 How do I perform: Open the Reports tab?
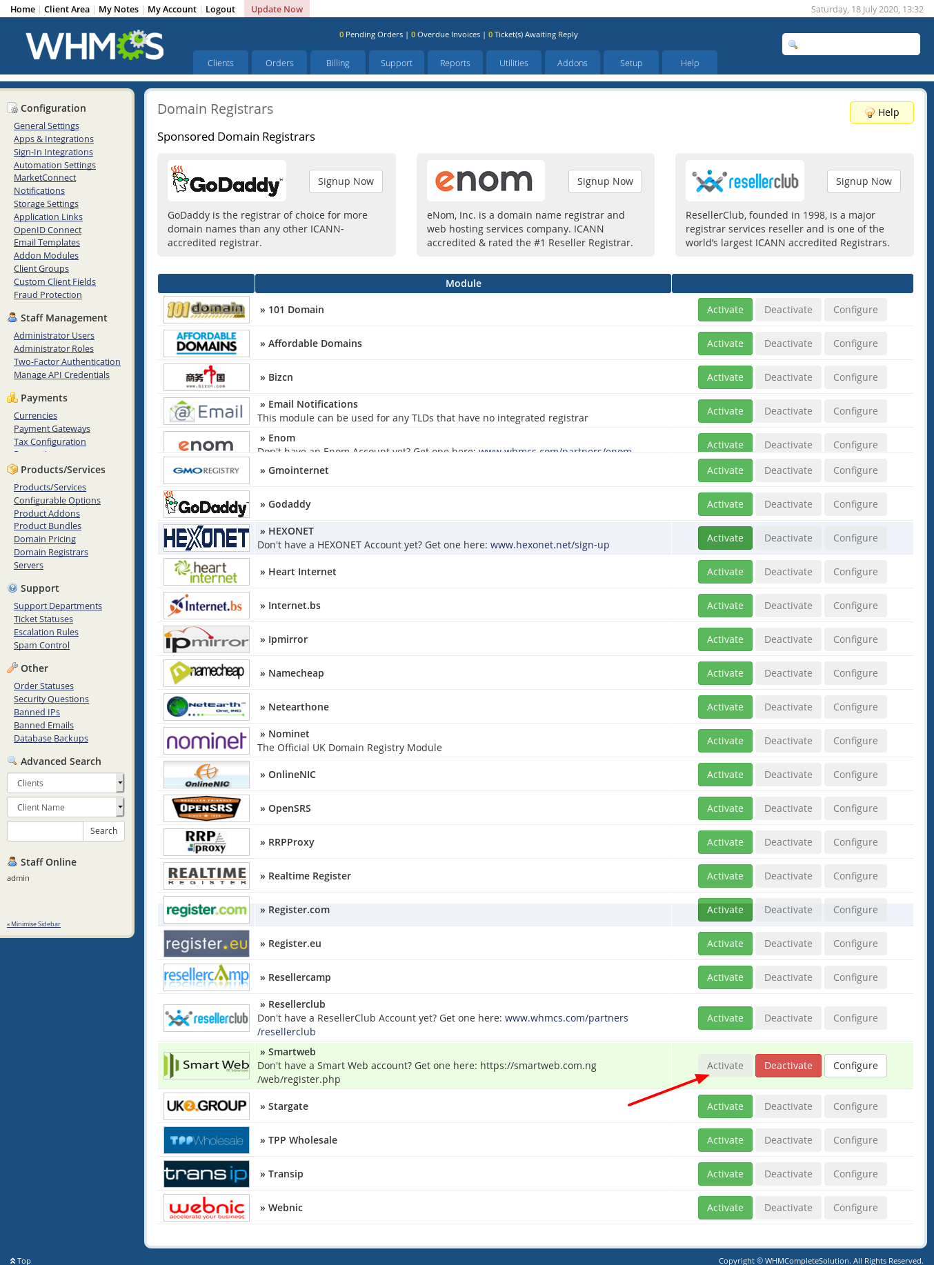click(x=455, y=63)
